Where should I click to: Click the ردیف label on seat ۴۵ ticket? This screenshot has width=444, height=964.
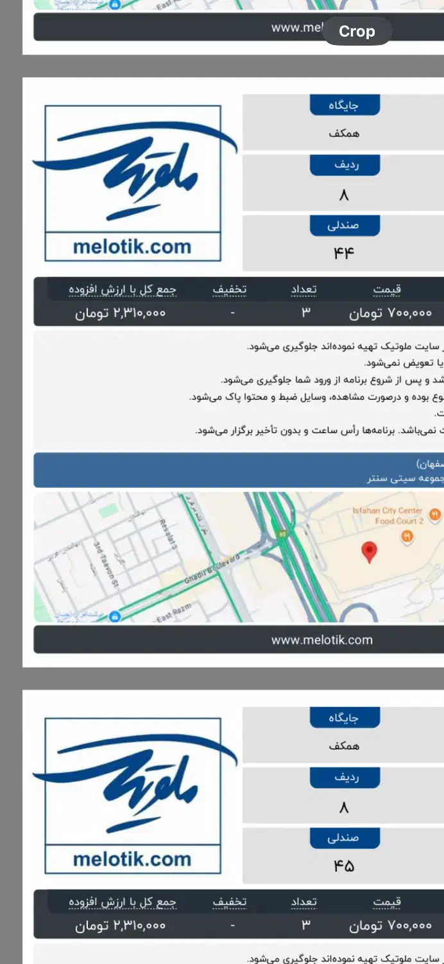pos(345,778)
